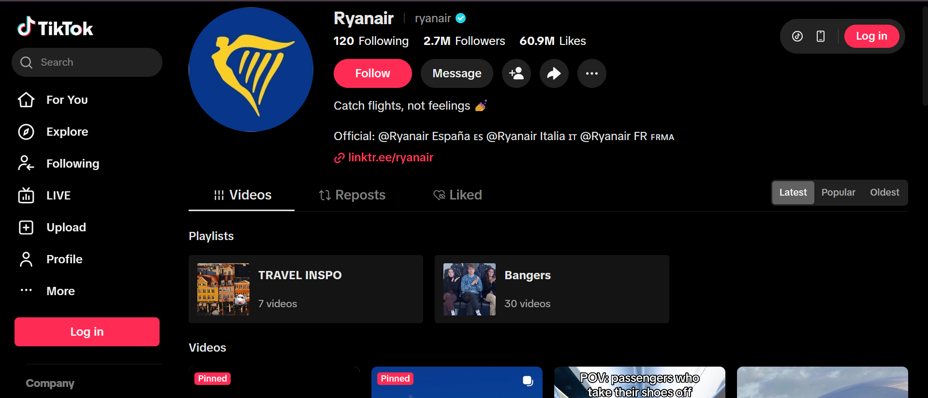Open the For You feed
The width and height of the screenshot is (928, 398).
pyautogui.click(x=67, y=100)
